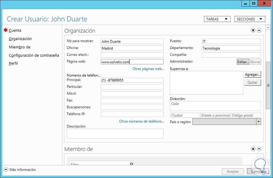273x178 pixels.
Task: Open the Otros números de teléfono... link
Action: pyautogui.click(x=141, y=121)
